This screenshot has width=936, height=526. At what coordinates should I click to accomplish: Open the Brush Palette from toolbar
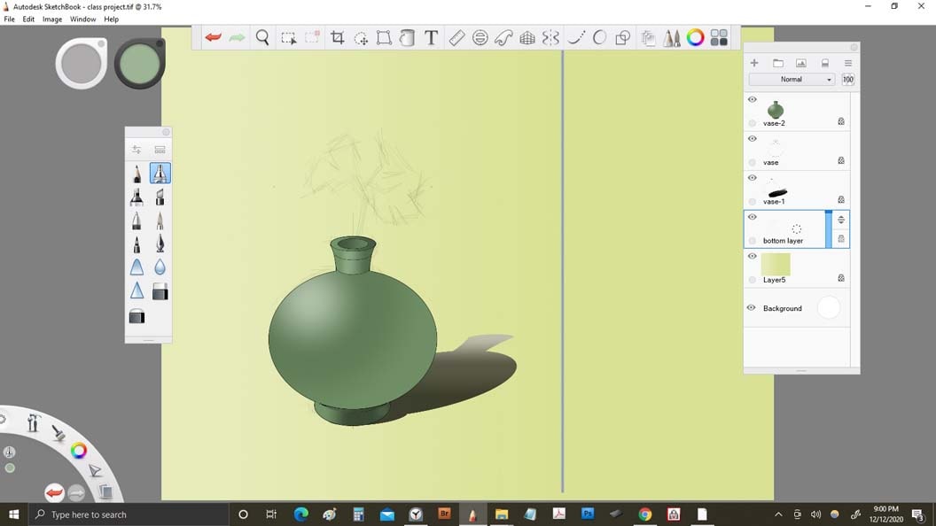click(x=672, y=37)
